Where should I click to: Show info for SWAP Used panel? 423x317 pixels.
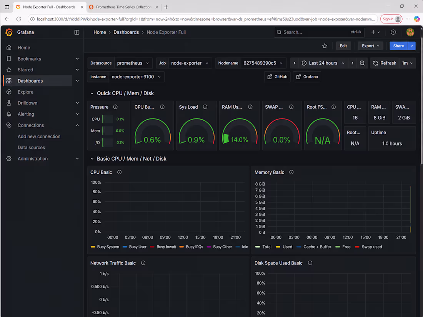click(291, 107)
